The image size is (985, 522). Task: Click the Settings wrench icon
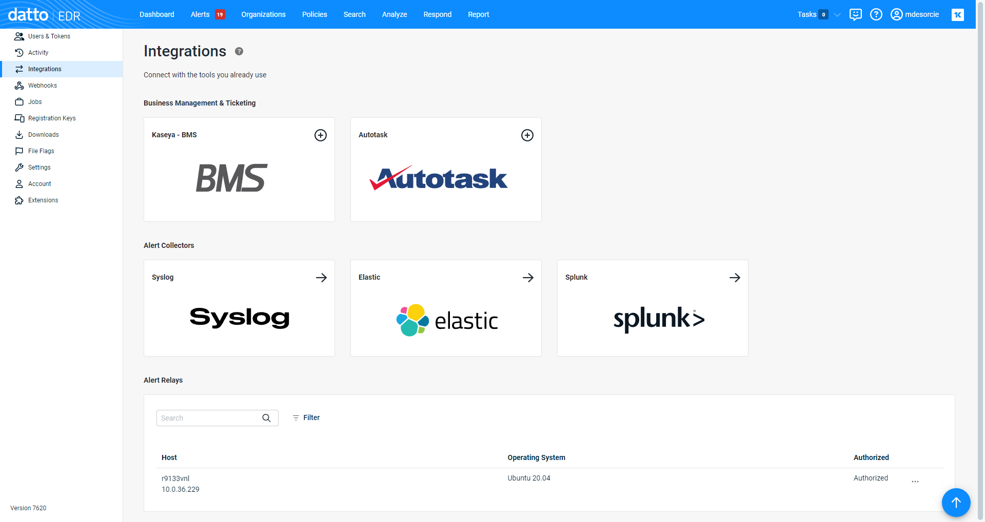[19, 168]
